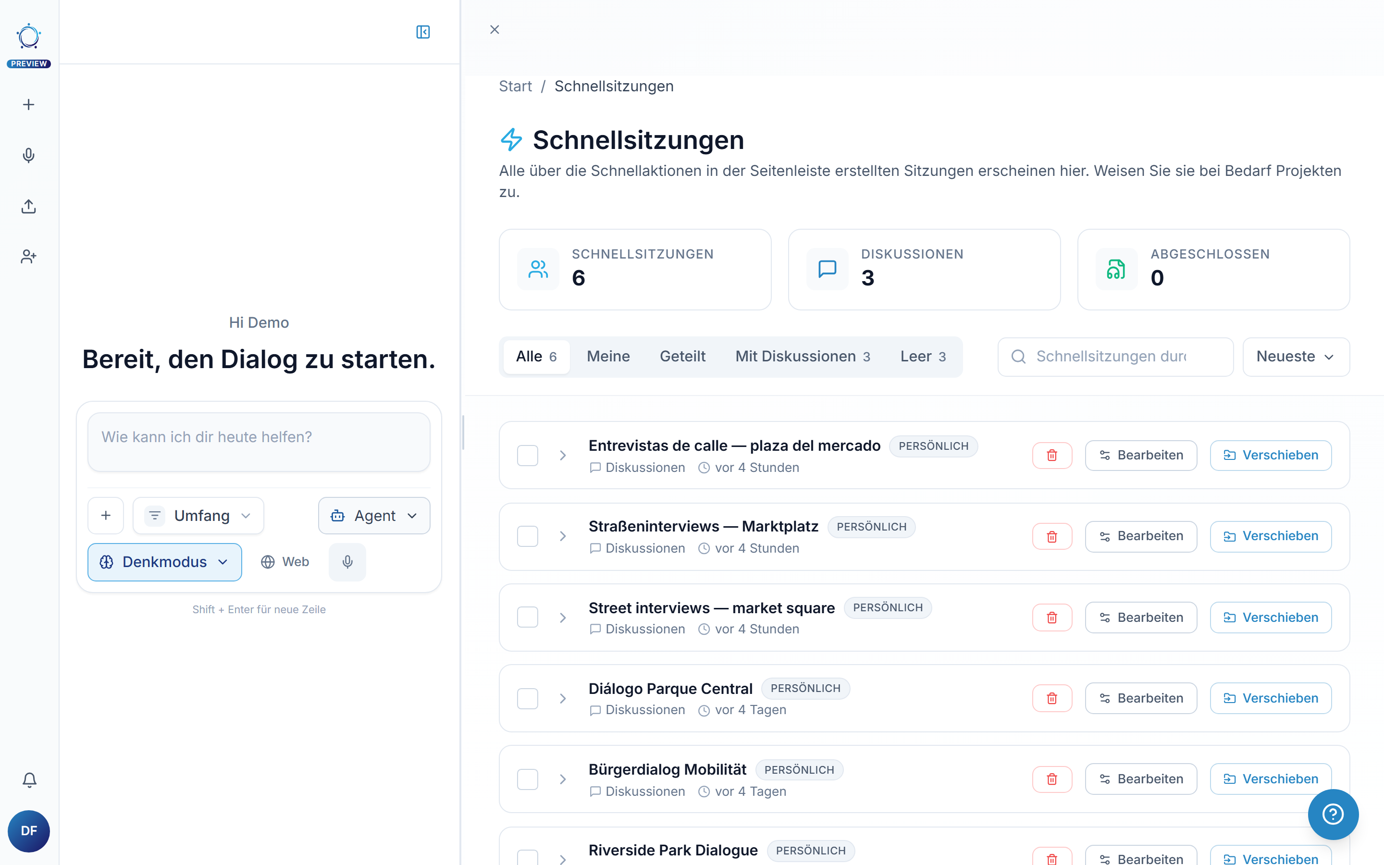
Task: Open the Umfang dropdown
Action: (x=198, y=516)
